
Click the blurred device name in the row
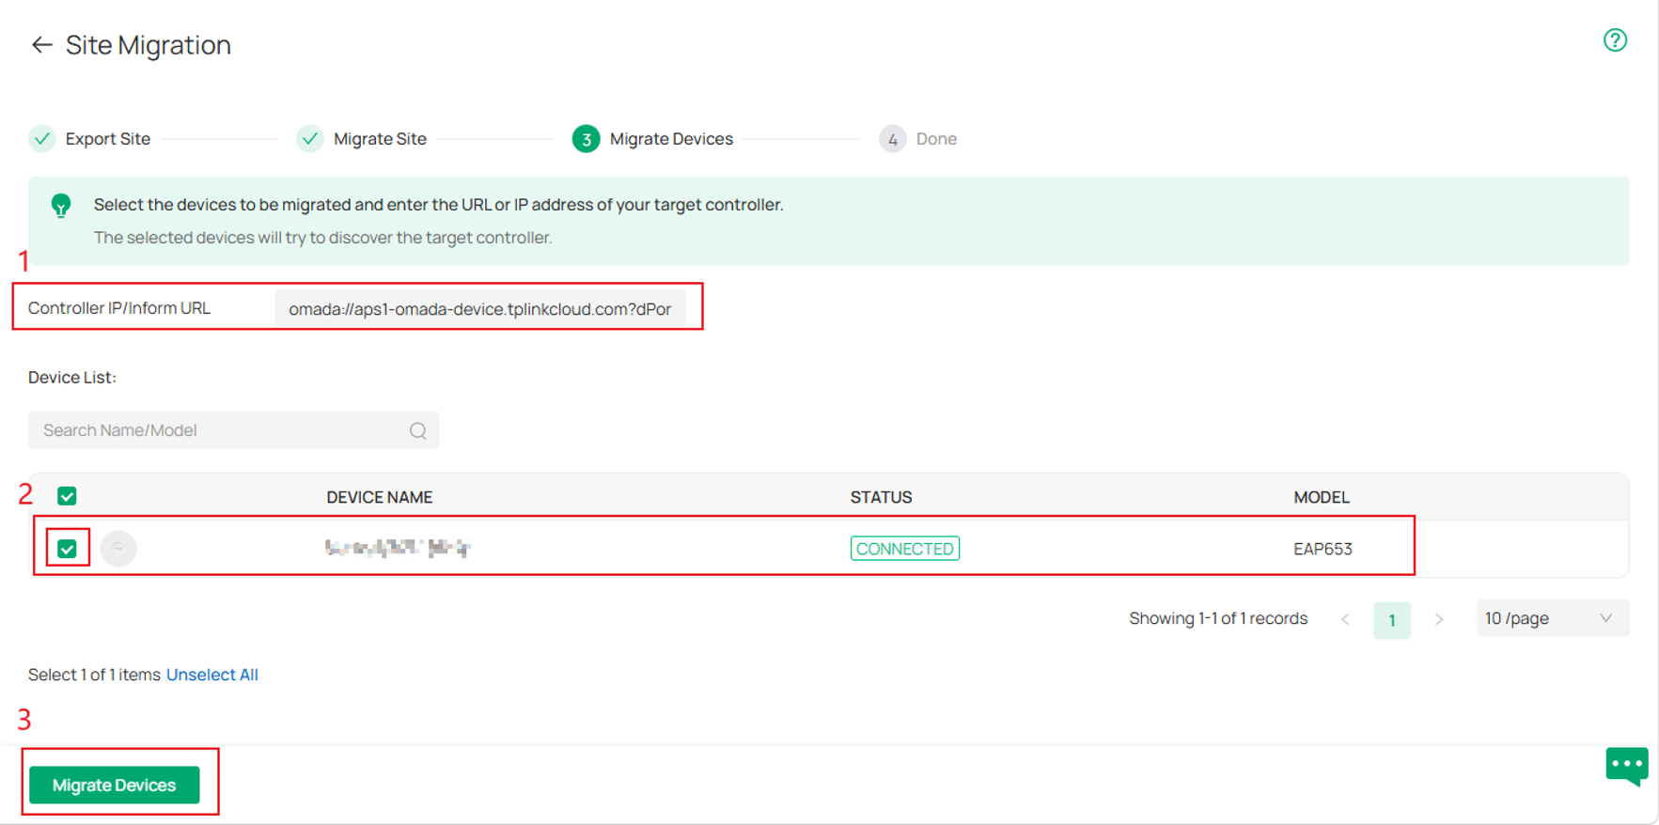[398, 548]
